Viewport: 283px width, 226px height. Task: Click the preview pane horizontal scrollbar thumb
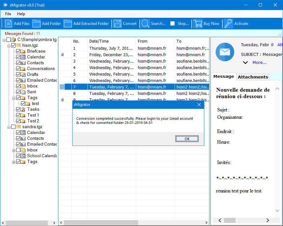pos(229,220)
